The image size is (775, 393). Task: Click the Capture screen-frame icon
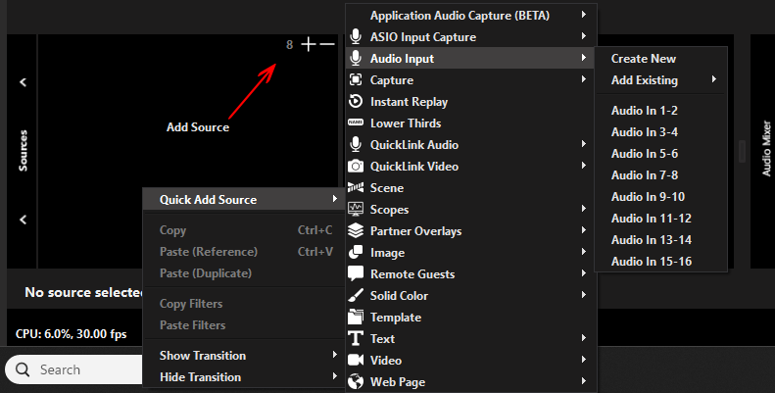point(356,79)
